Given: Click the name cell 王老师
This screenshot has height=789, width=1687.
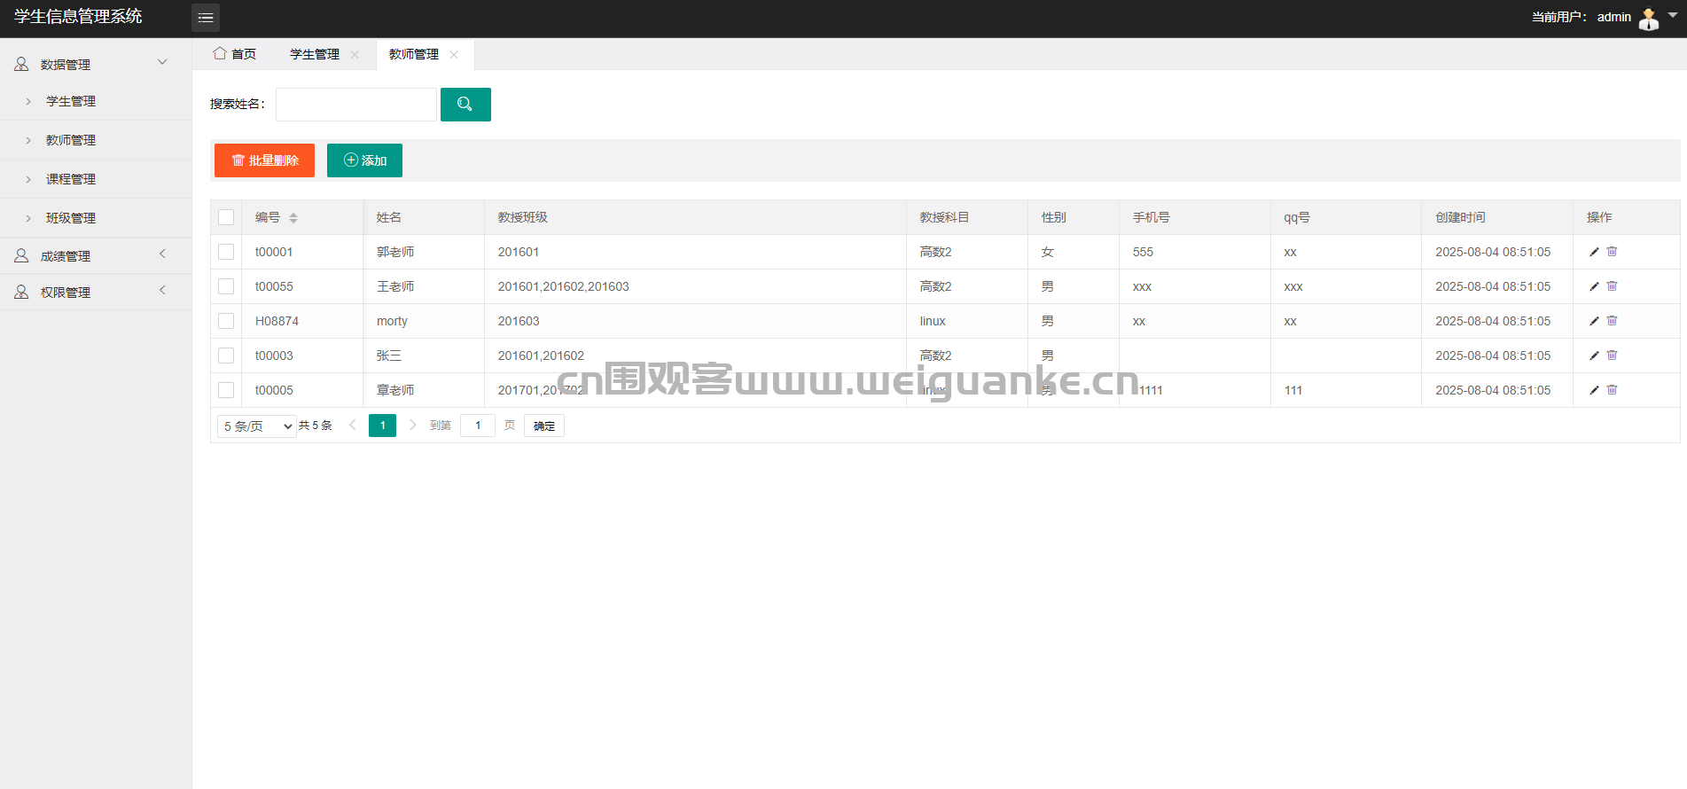Looking at the screenshot, I should [x=395, y=286].
